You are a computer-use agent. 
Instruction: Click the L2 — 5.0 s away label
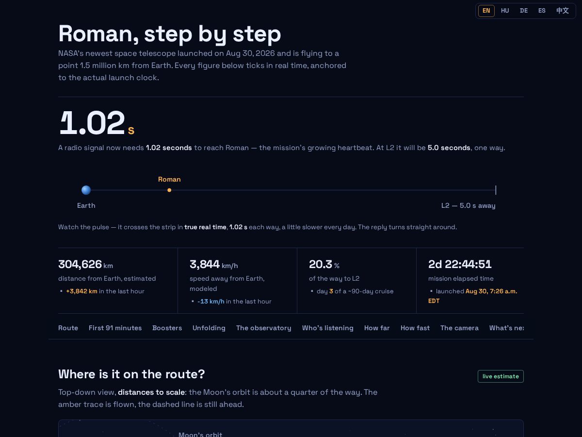[x=469, y=205]
